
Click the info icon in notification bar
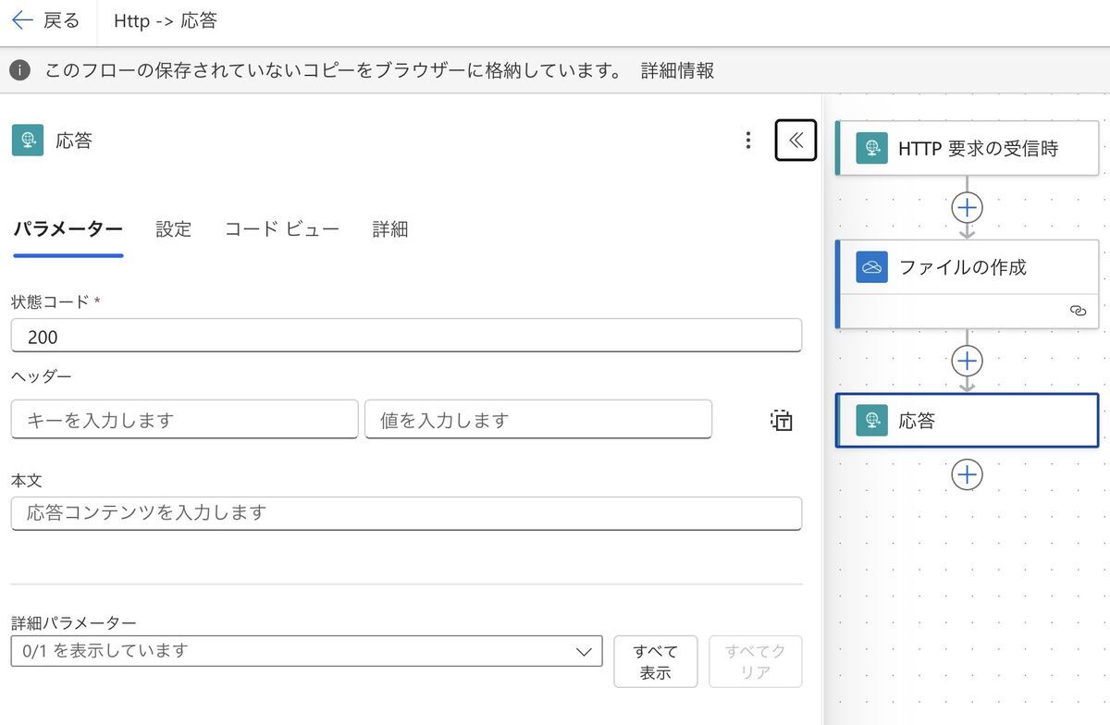pos(20,70)
